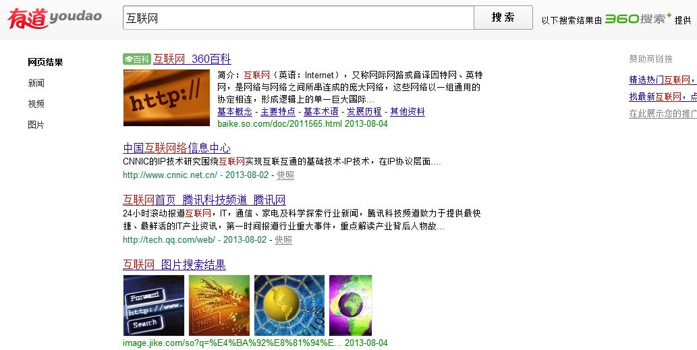Click the green 百科 badge icon
Viewport: 697px width, 350px height.
[137, 59]
